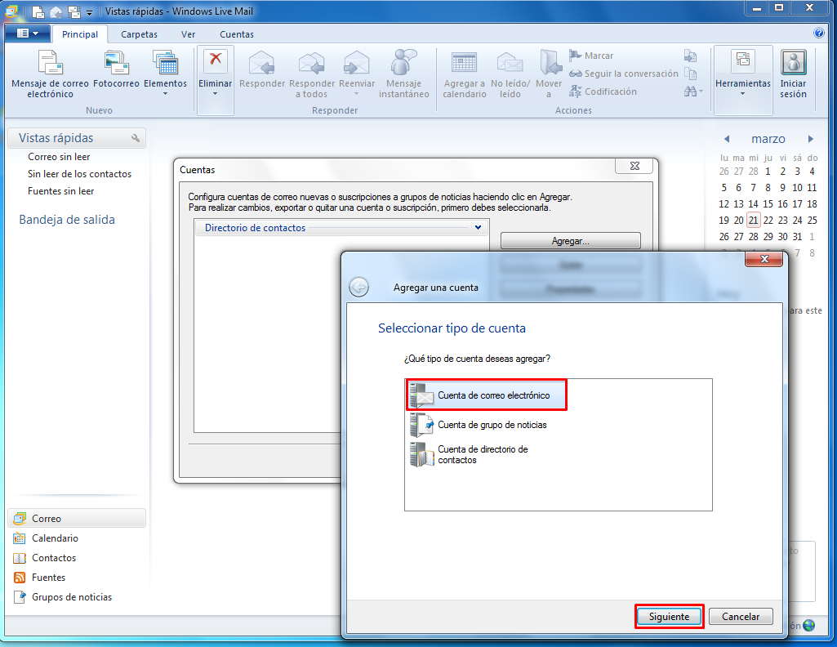
Task: Create a new Mensaje de correo electrónico
Action: 50,74
